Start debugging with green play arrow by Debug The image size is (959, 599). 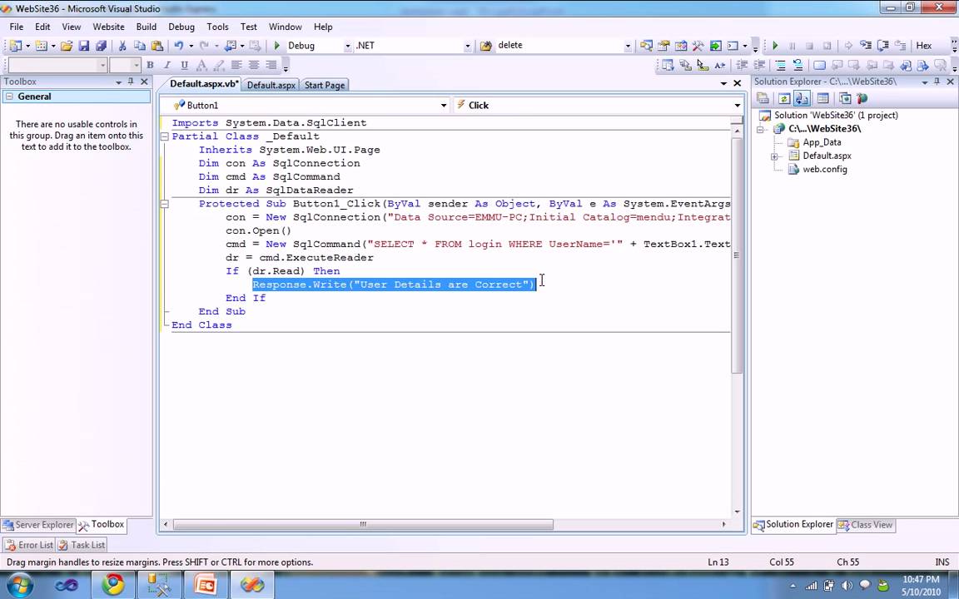coord(277,46)
